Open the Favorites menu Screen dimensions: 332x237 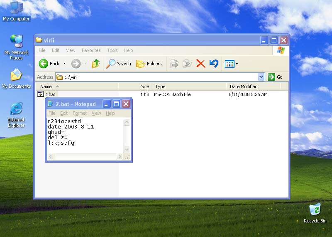click(x=91, y=50)
